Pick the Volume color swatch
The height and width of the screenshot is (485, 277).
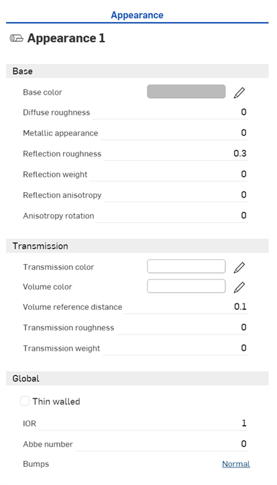(186, 286)
